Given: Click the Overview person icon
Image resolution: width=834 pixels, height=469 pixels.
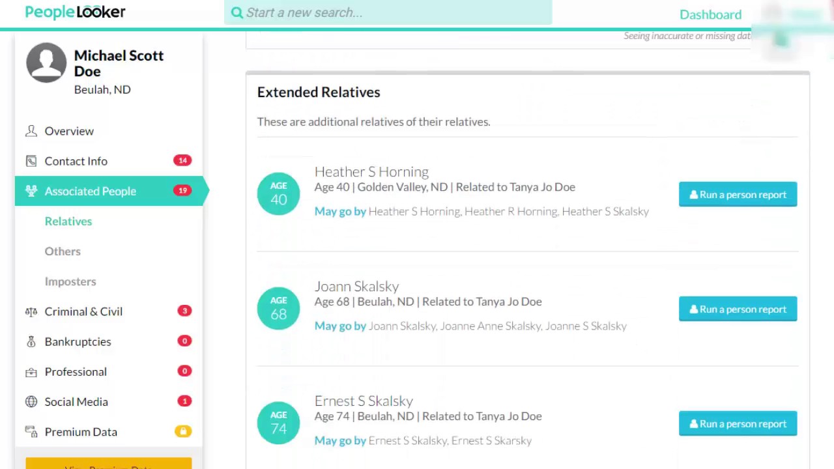Looking at the screenshot, I should [x=31, y=131].
